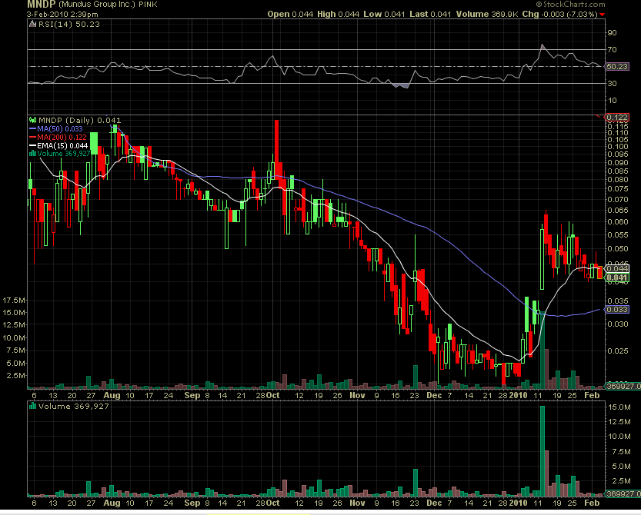Click the 10 label on the RSI axis
The image size is (641, 515).
coord(612,101)
